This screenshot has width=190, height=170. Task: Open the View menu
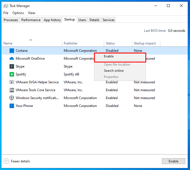(x=31, y=13)
